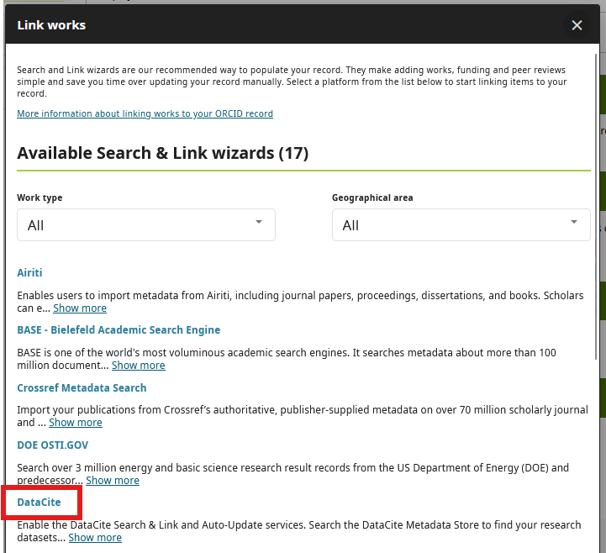Open the Work type dropdown
The width and height of the screenshot is (606, 553).
pyautogui.click(x=146, y=225)
